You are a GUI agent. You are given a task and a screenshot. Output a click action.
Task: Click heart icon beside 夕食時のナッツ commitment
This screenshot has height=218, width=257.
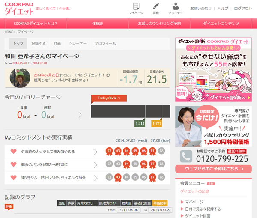[x=13, y=152]
